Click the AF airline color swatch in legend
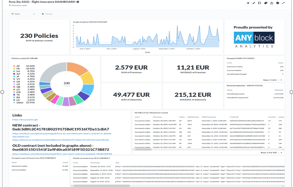The width and height of the screenshot is (293, 187). [13, 66]
